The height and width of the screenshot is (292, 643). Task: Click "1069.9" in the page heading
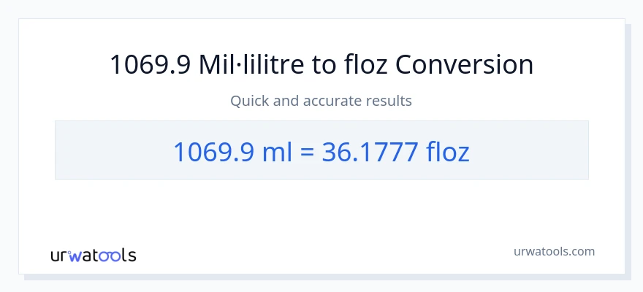pos(150,65)
